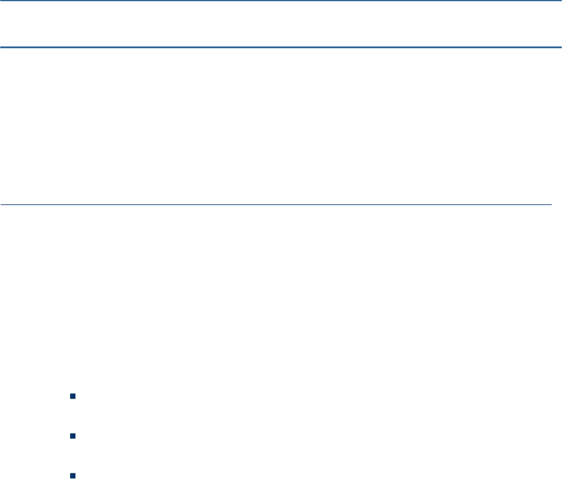Screen dimensions: 562x480
Task: Click the first square bullet marker
Action: pos(73,396)
